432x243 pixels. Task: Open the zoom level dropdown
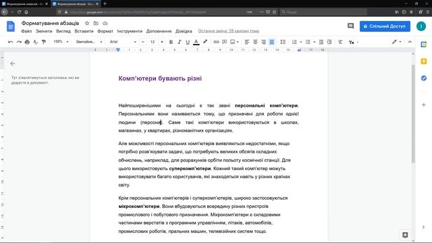pyautogui.click(x=61, y=42)
